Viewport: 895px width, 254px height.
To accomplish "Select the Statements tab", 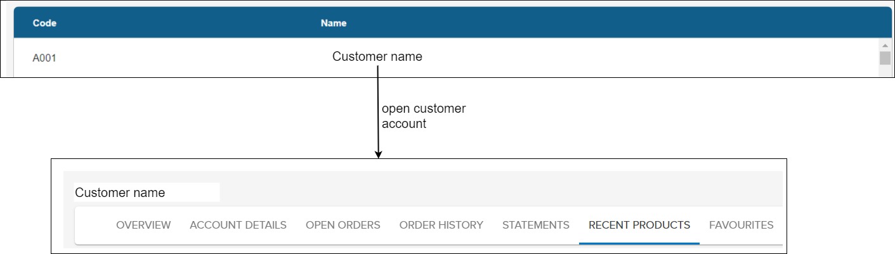I will click(x=535, y=225).
